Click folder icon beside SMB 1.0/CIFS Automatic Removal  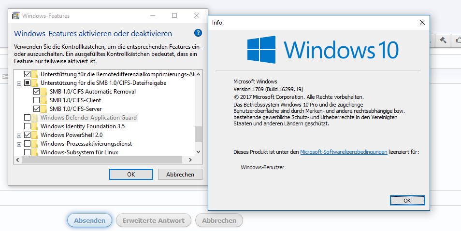click(x=44, y=92)
